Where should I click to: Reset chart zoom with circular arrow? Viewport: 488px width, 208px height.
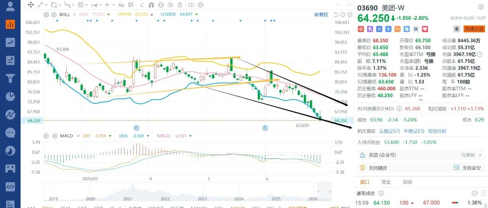pyautogui.click(x=335, y=15)
